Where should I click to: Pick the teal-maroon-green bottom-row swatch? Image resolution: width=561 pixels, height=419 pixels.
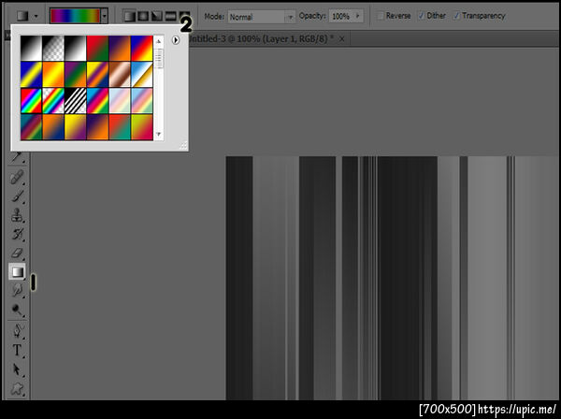(31, 126)
